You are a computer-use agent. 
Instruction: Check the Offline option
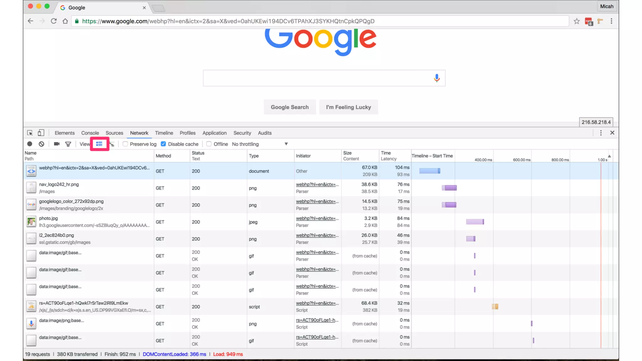209,144
